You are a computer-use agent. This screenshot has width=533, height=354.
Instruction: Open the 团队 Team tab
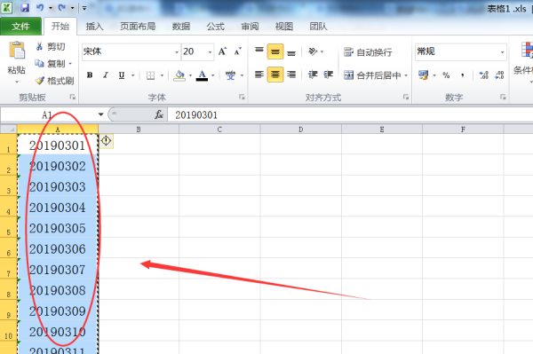318,26
